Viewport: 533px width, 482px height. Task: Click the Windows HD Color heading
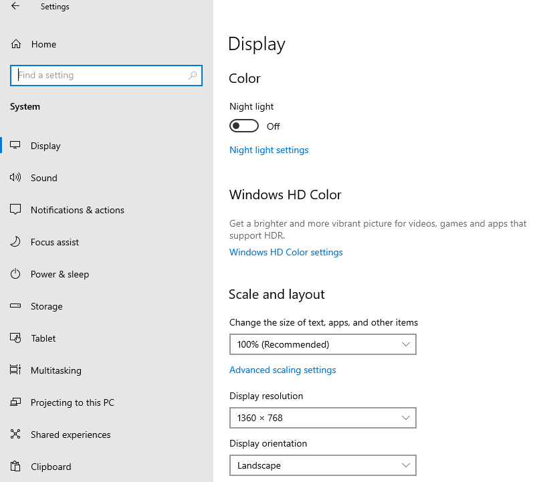click(x=285, y=195)
